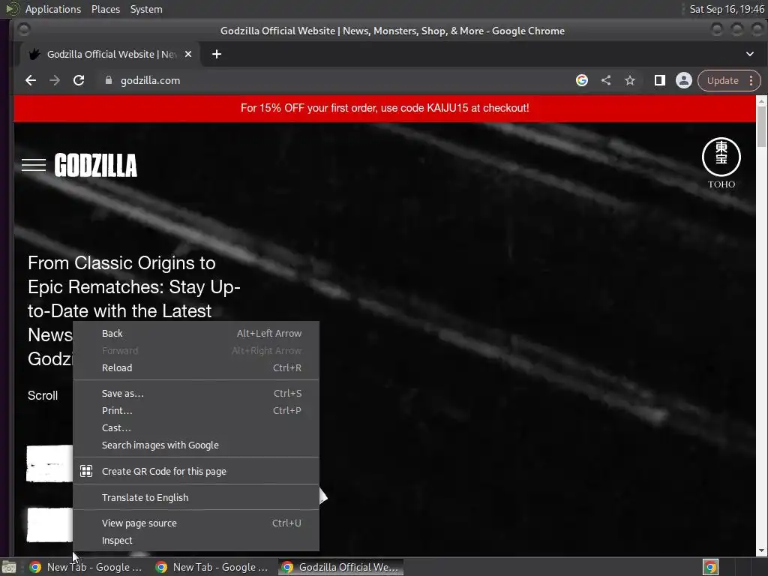Choose Save as... from context menu
768x576 pixels.
pyautogui.click(x=196, y=393)
